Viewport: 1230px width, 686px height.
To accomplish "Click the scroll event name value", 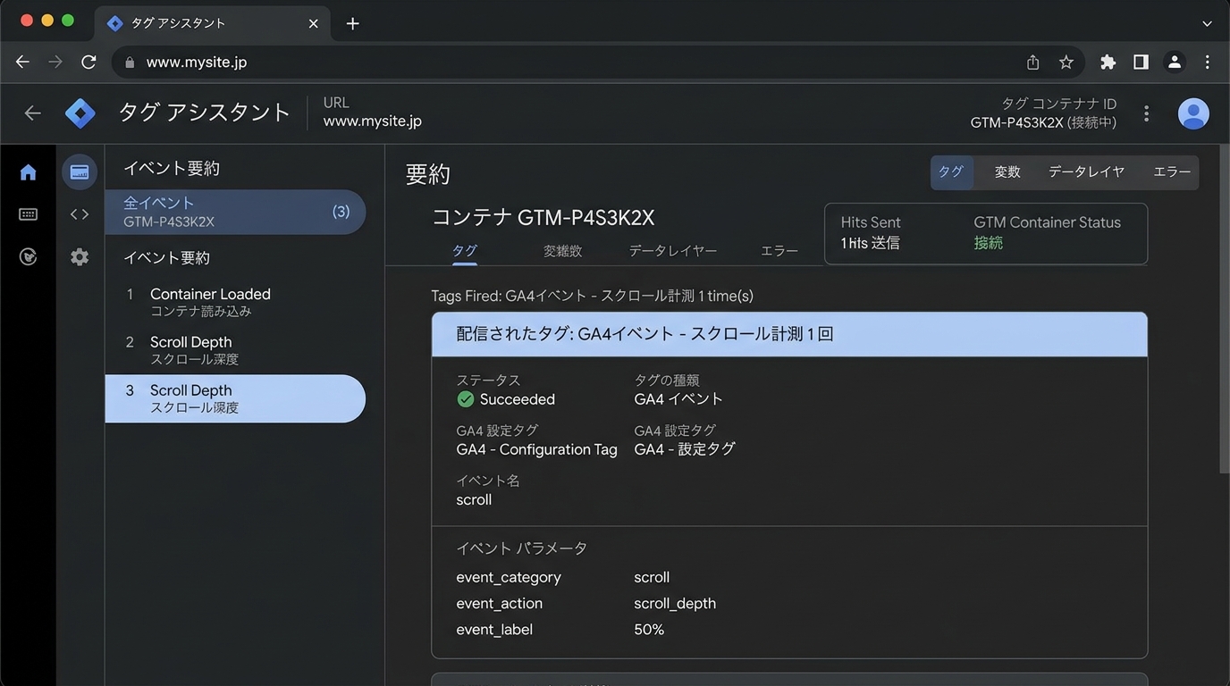I will click(x=474, y=499).
